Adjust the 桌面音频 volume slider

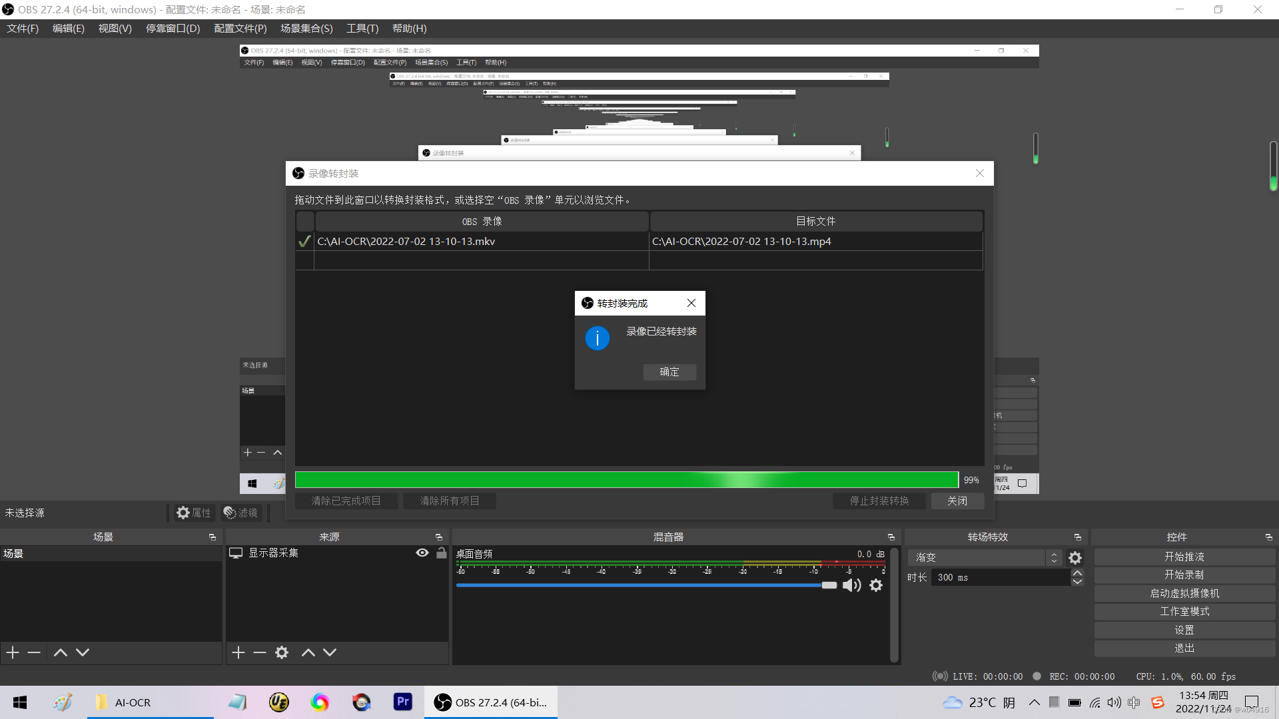pos(646,585)
